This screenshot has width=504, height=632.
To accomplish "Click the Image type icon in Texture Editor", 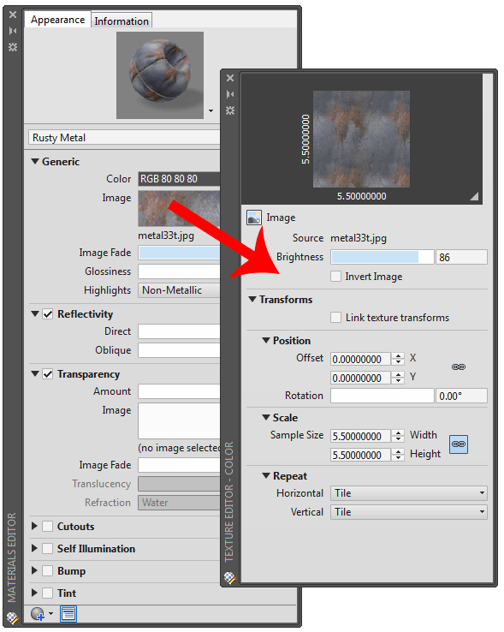I will pos(254,218).
